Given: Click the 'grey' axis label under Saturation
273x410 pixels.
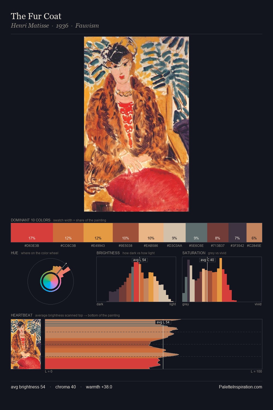Looking at the screenshot, I should [186, 304].
